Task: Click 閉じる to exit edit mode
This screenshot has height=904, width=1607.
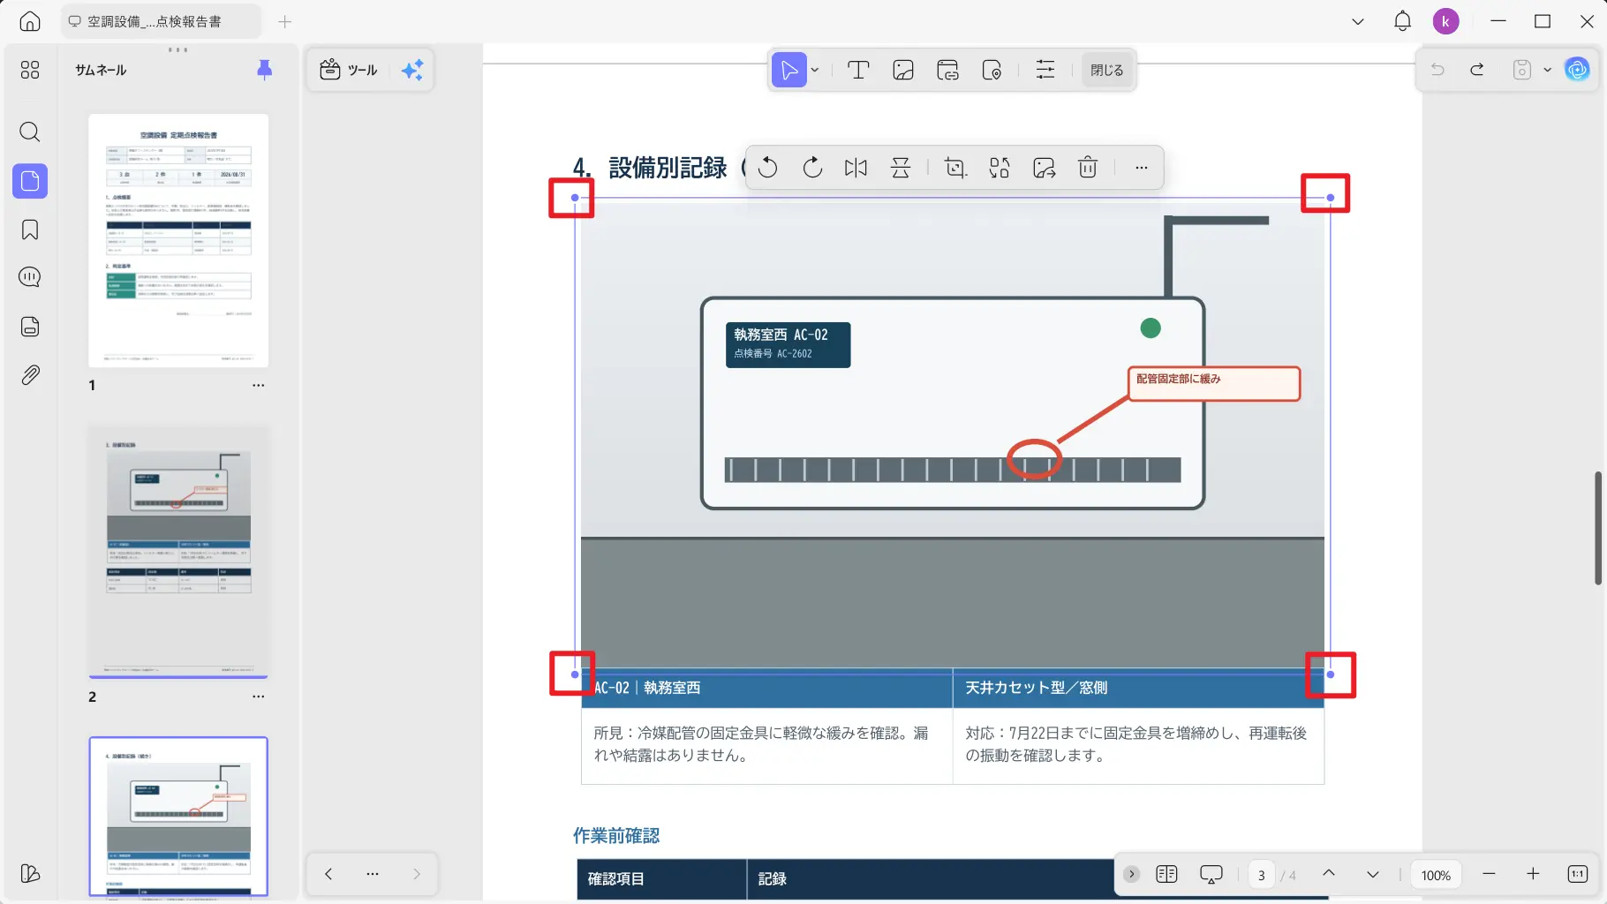Action: [x=1106, y=70]
